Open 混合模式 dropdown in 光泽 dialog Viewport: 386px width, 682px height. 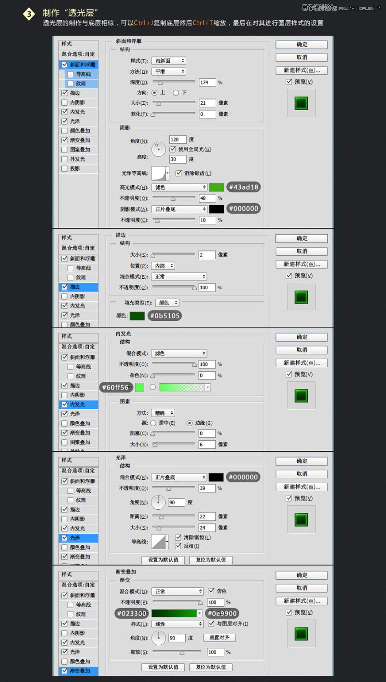(x=179, y=477)
